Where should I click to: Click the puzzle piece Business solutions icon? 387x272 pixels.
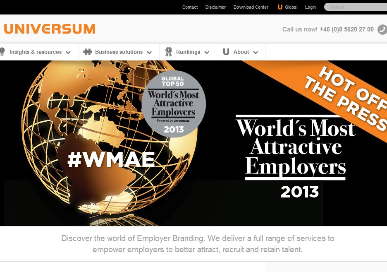88,52
